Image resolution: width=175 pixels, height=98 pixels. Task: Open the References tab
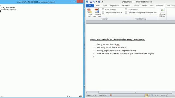(x=126, y=5)
